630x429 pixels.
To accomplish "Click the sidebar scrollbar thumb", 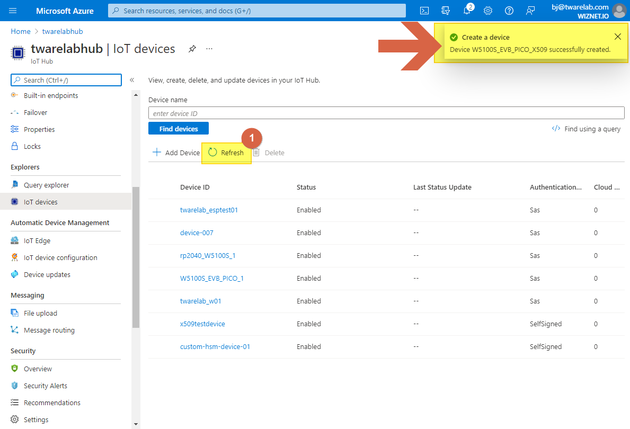I will coord(136,257).
